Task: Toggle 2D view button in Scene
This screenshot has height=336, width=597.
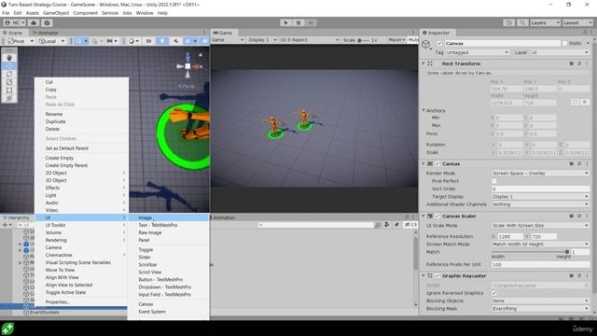Action: point(148,41)
